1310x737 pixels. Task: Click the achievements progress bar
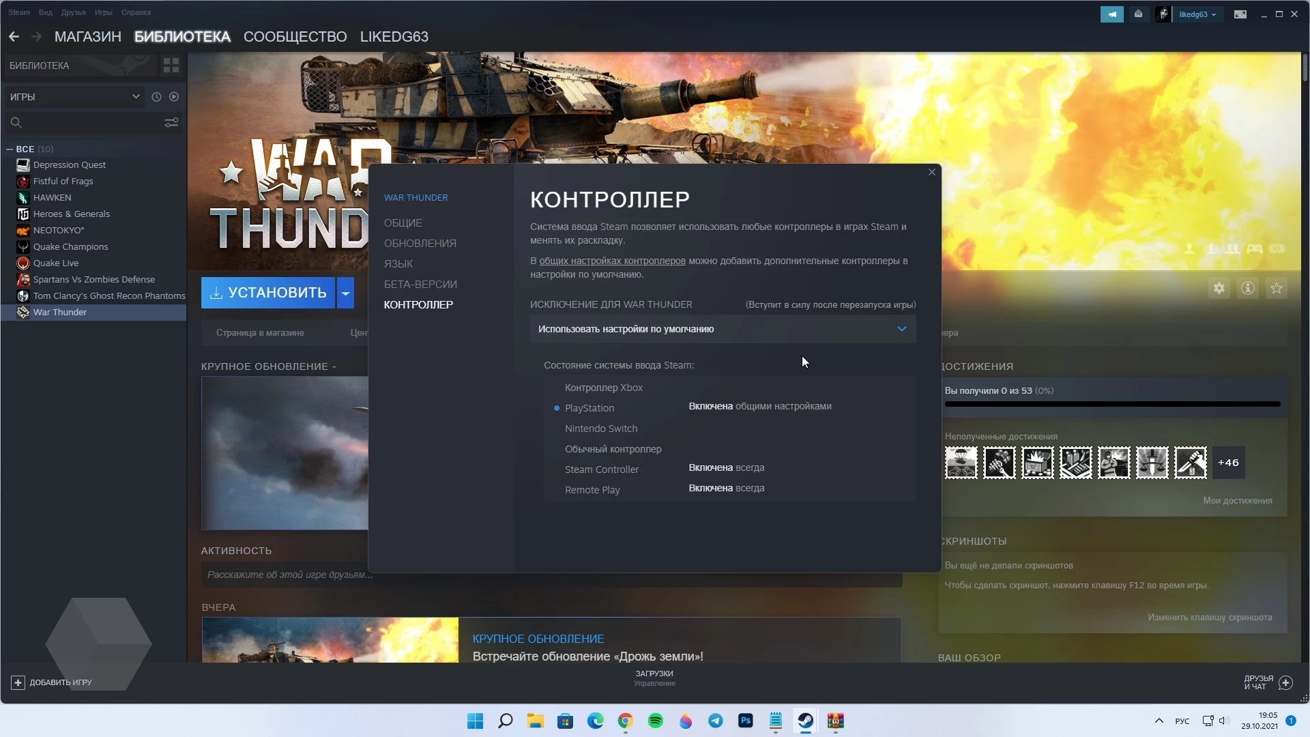point(1112,404)
